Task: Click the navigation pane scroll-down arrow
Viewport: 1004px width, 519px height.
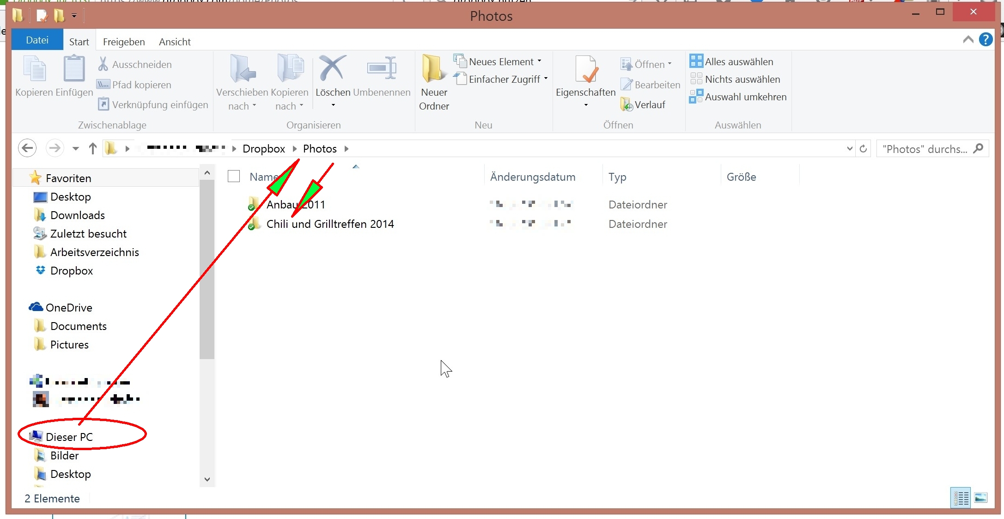Action: [207, 479]
